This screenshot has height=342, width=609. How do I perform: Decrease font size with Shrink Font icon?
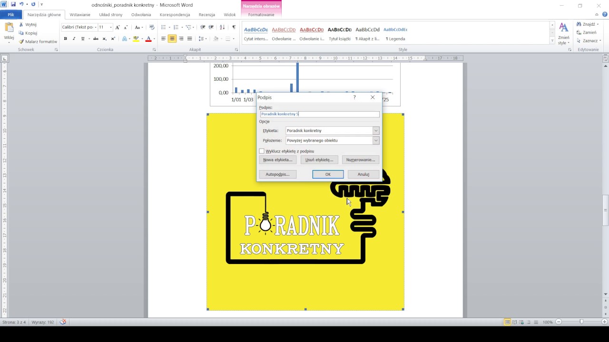(x=126, y=27)
